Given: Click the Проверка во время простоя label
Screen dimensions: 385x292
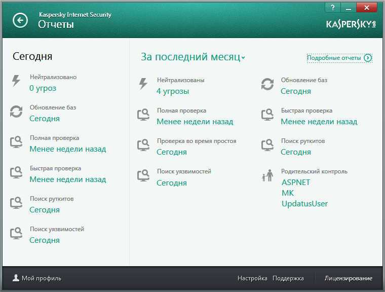Looking at the screenshot, I should pyautogui.click(x=197, y=141).
